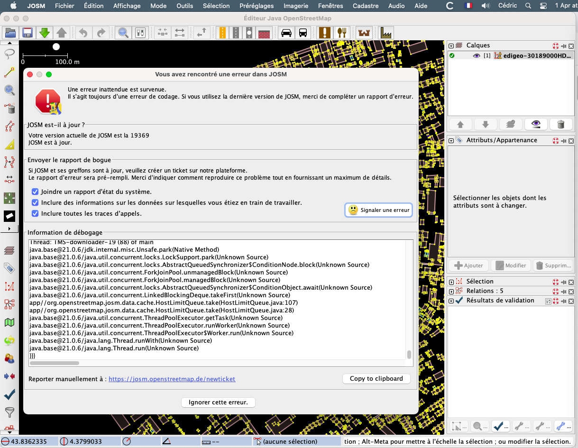Expand the Relations : 5 panel
Image resolution: width=578 pixels, height=448 pixels.
point(451,292)
